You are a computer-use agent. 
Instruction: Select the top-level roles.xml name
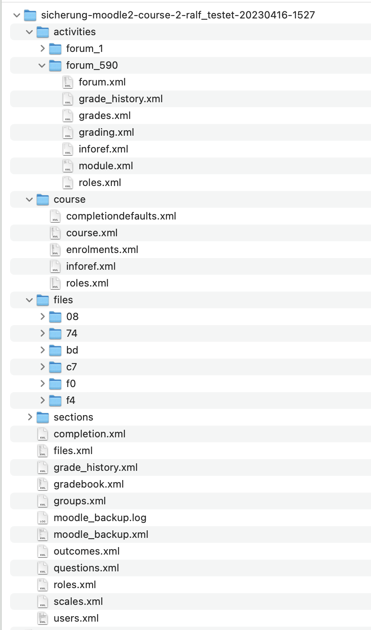(75, 585)
